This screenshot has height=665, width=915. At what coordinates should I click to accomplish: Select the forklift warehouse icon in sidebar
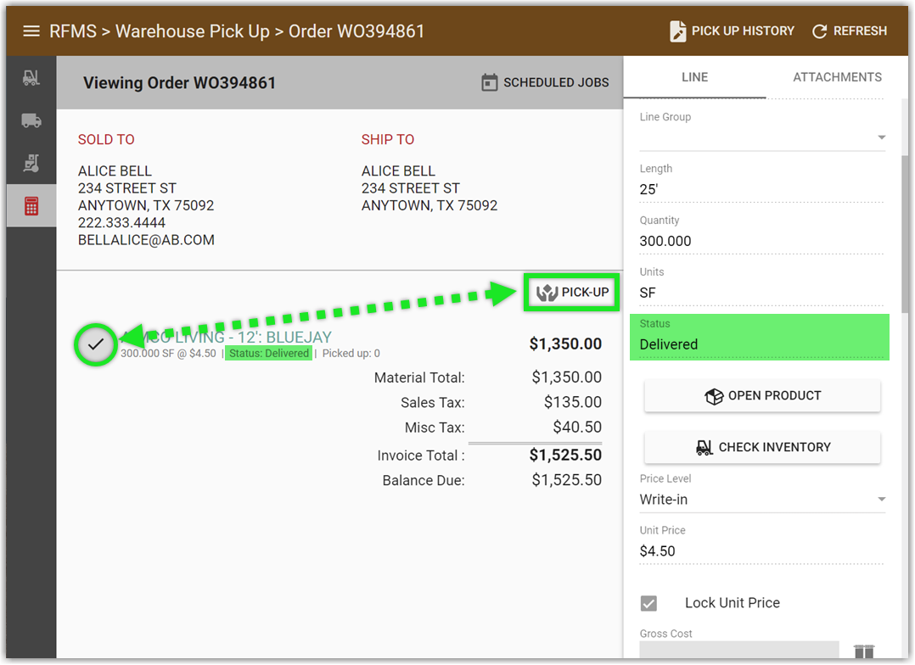31,77
